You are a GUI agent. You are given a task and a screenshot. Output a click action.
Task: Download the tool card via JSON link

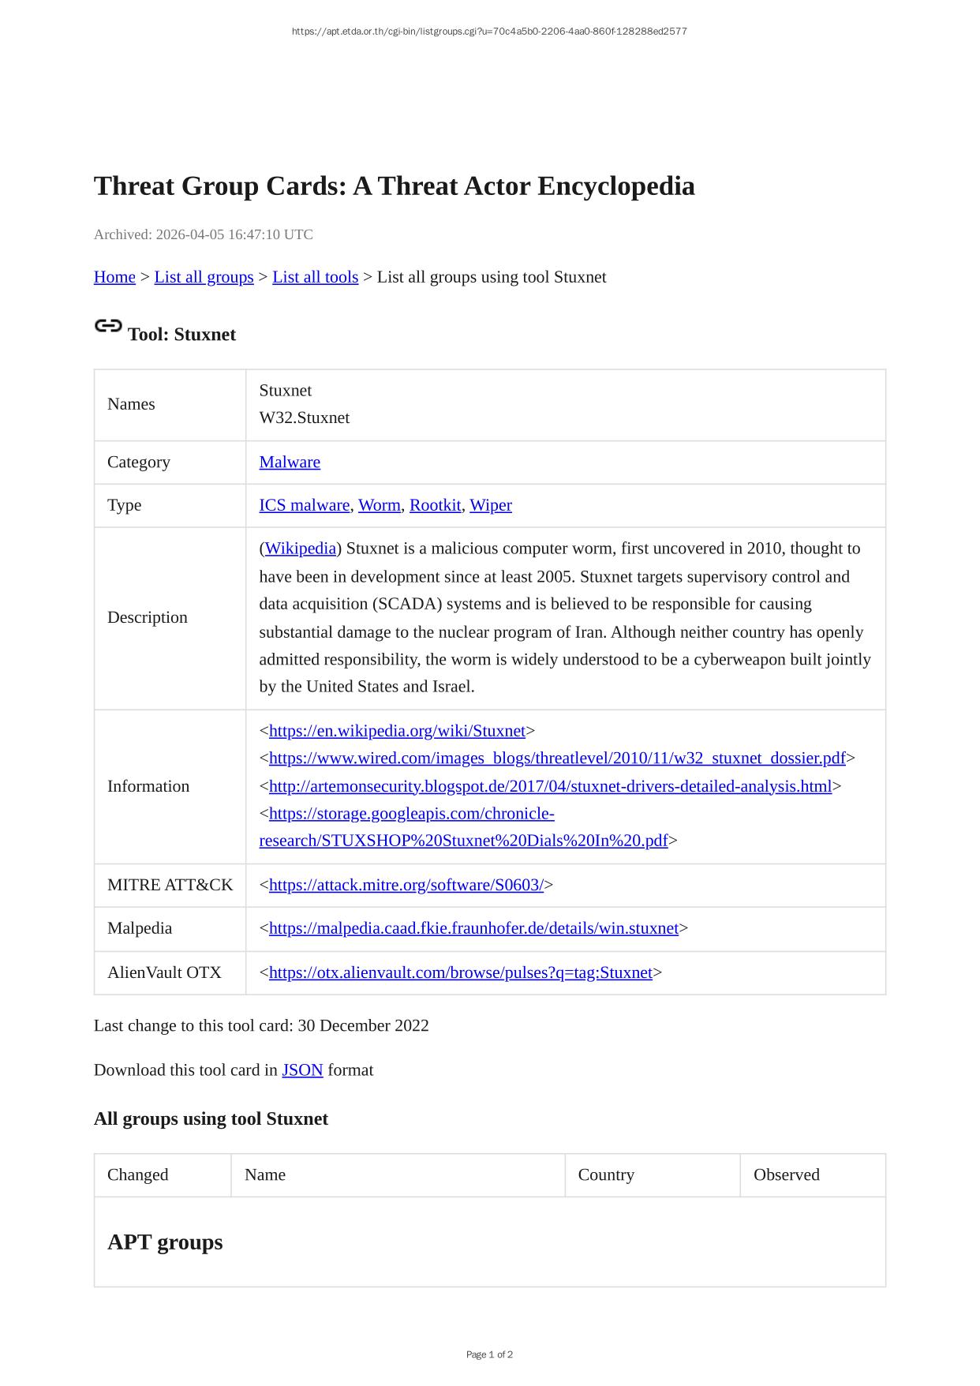(302, 1070)
